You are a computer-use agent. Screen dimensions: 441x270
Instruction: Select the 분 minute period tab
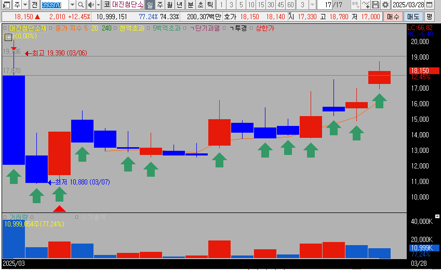coord(191,5)
